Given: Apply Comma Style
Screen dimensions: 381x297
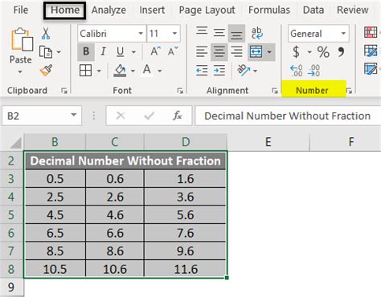Looking at the screenshot, I should tap(341, 52).
